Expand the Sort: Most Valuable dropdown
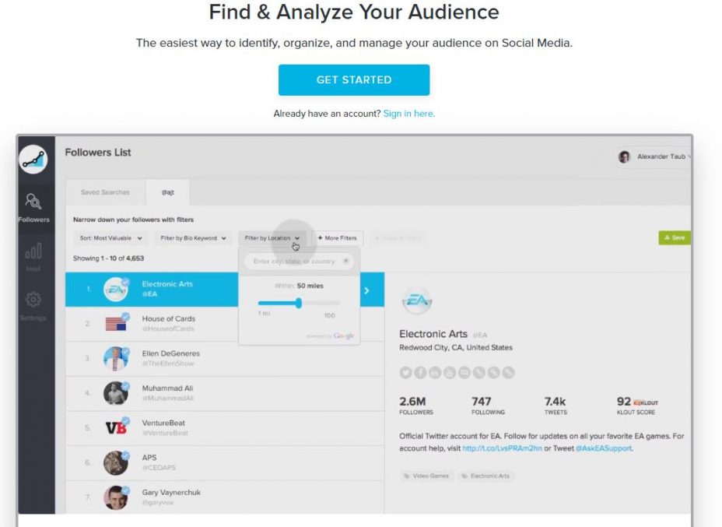 [x=111, y=238]
